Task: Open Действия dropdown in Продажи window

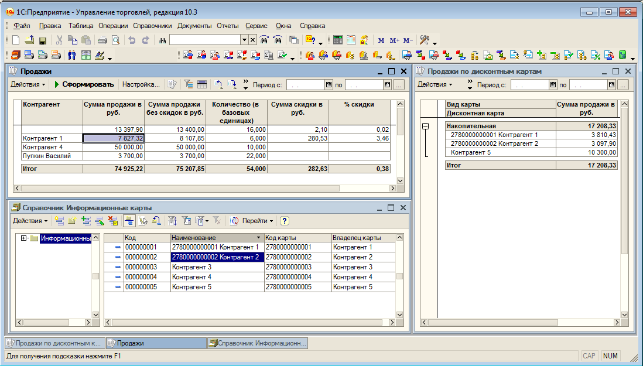Action: tap(28, 84)
